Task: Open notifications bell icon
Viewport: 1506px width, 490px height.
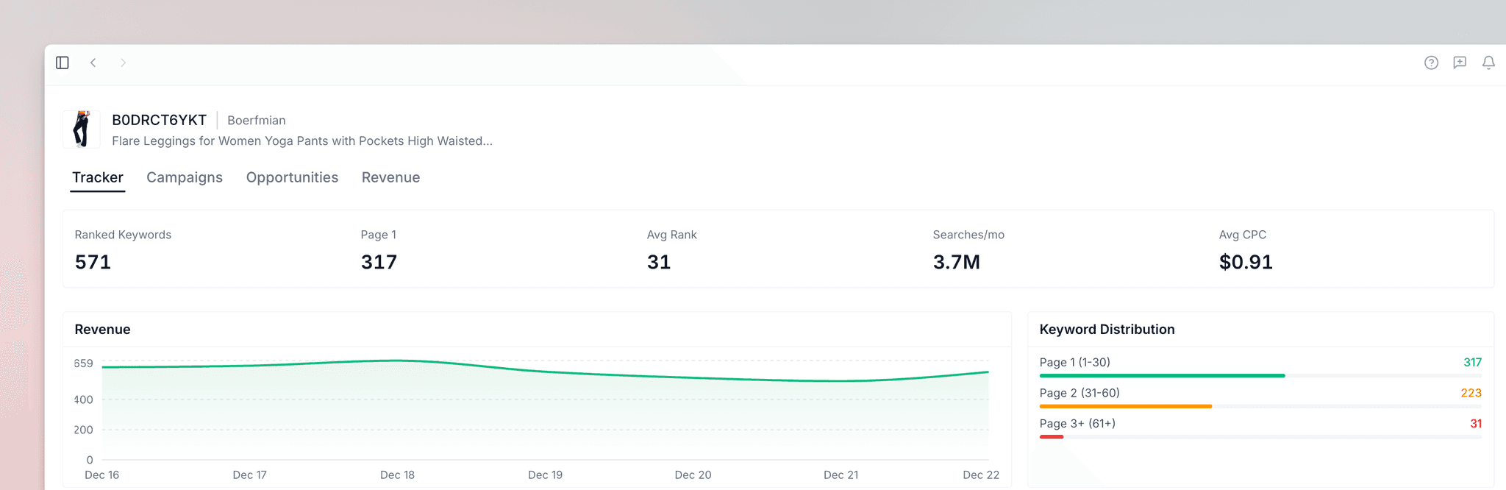Action: [1488, 63]
